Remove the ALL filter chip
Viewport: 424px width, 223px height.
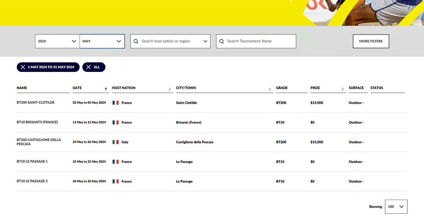click(88, 67)
